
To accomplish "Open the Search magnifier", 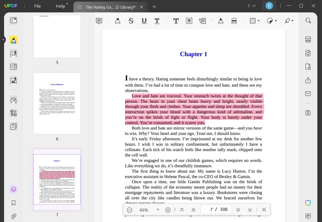I will (x=308, y=21).
